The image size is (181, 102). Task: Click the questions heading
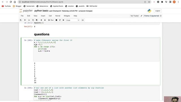pyautogui.click(x=42, y=34)
